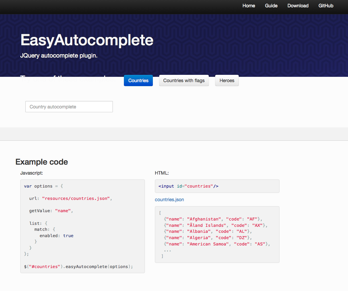Click the Example code heading
This screenshot has width=348, height=291.
[42, 162]
